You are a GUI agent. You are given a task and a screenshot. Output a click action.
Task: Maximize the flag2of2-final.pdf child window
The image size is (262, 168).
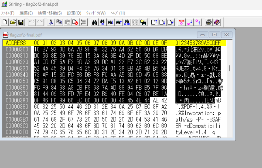[214, 35]
